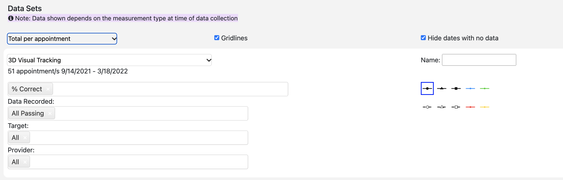Image resolution: width=563 pixels, height=180 pixels.
Task: Click the info icon beside the note
Action: click(11, 18)
